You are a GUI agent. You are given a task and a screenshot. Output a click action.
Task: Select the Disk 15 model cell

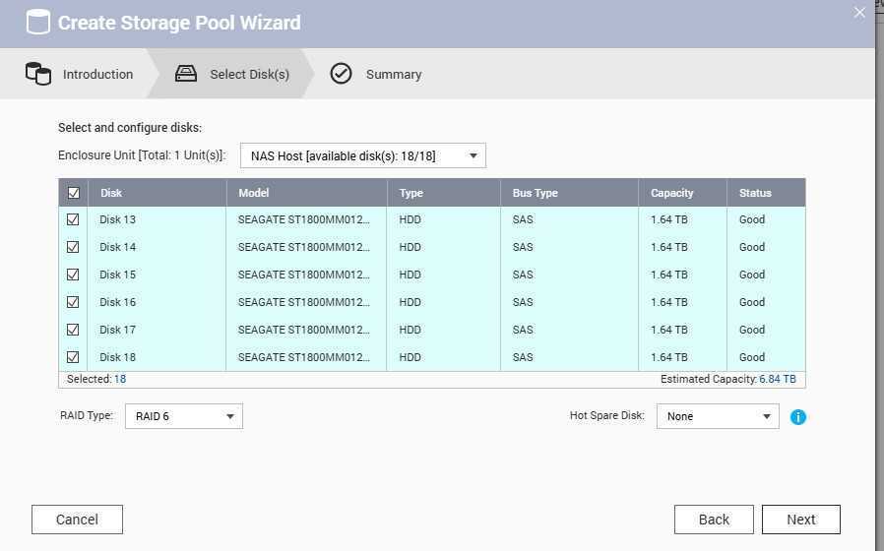point(304,275)
